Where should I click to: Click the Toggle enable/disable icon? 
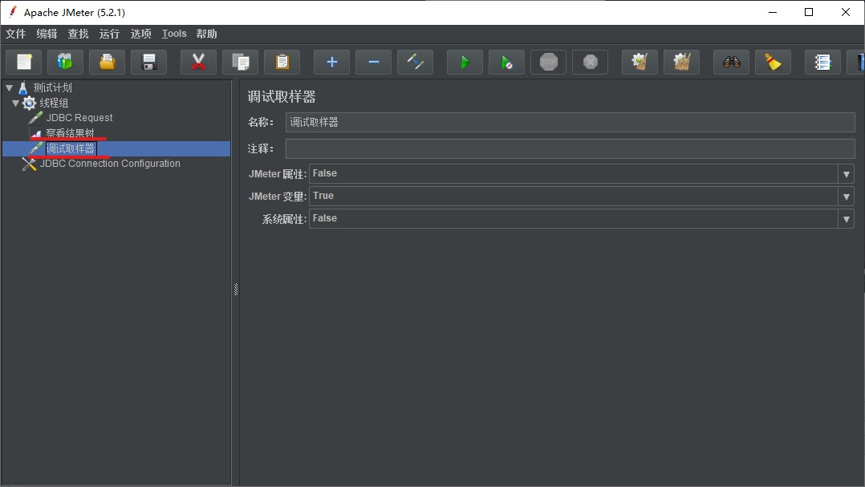click(x=416, y=62)
